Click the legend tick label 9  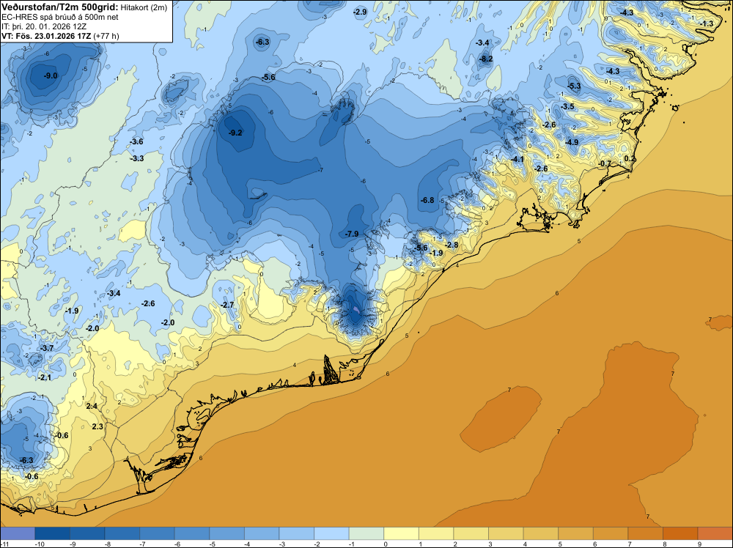700,544
